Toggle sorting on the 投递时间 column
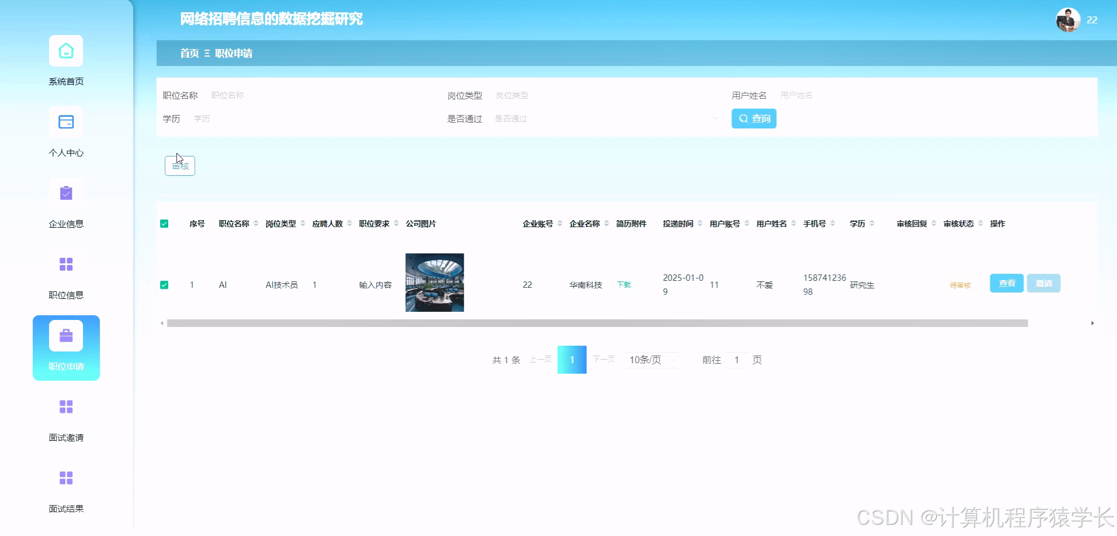The image size is (1117, 536). point(699,223)
